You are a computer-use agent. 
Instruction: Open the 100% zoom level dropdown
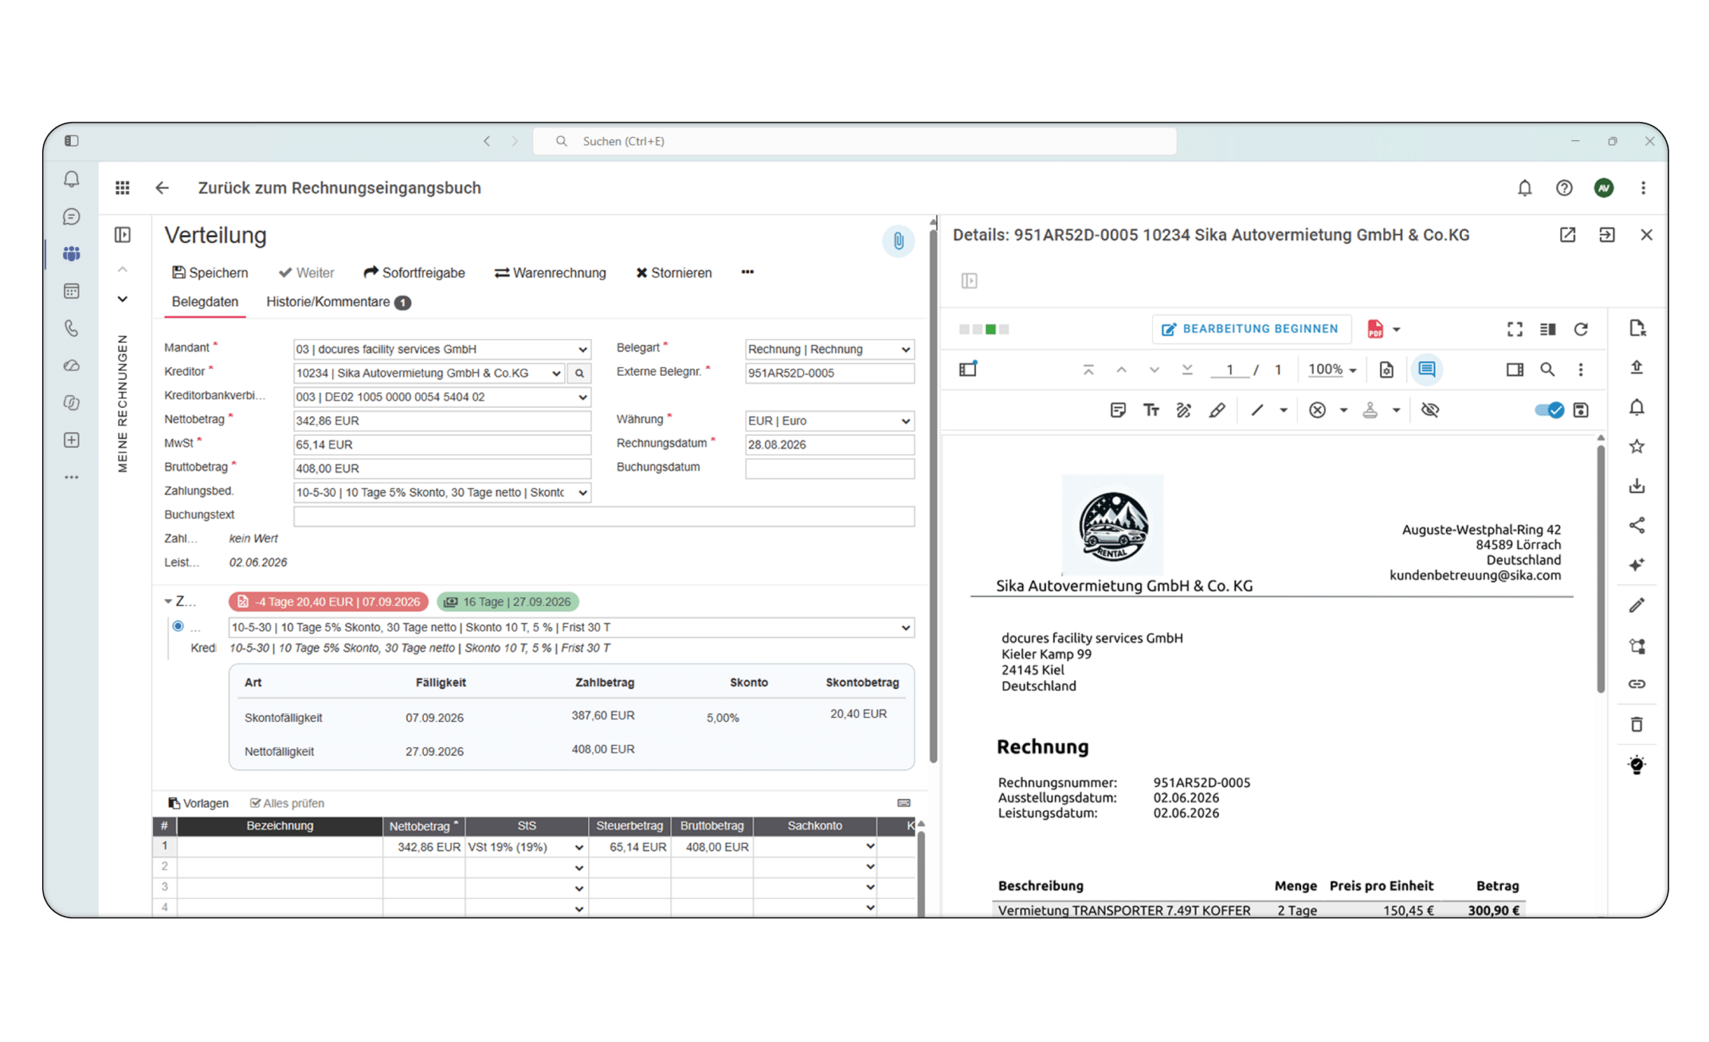coord(1332,370)
